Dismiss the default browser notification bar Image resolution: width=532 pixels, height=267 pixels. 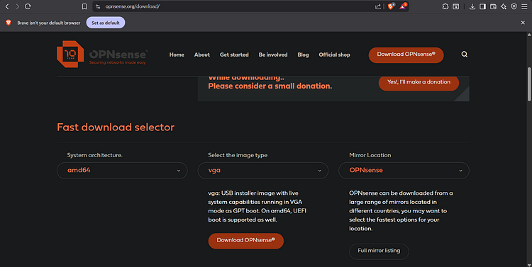[x=523, y=23]
